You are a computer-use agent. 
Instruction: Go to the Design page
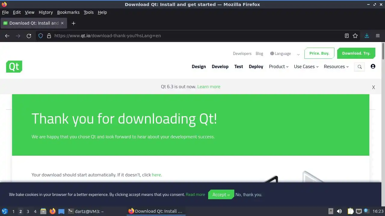click(x=199, y=67)
